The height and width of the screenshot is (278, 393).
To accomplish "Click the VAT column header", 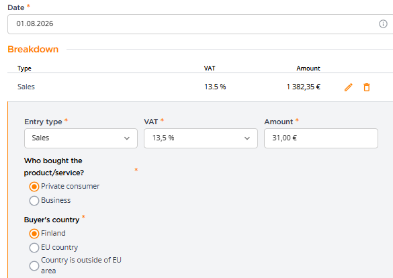I will (x=210, y=68).
